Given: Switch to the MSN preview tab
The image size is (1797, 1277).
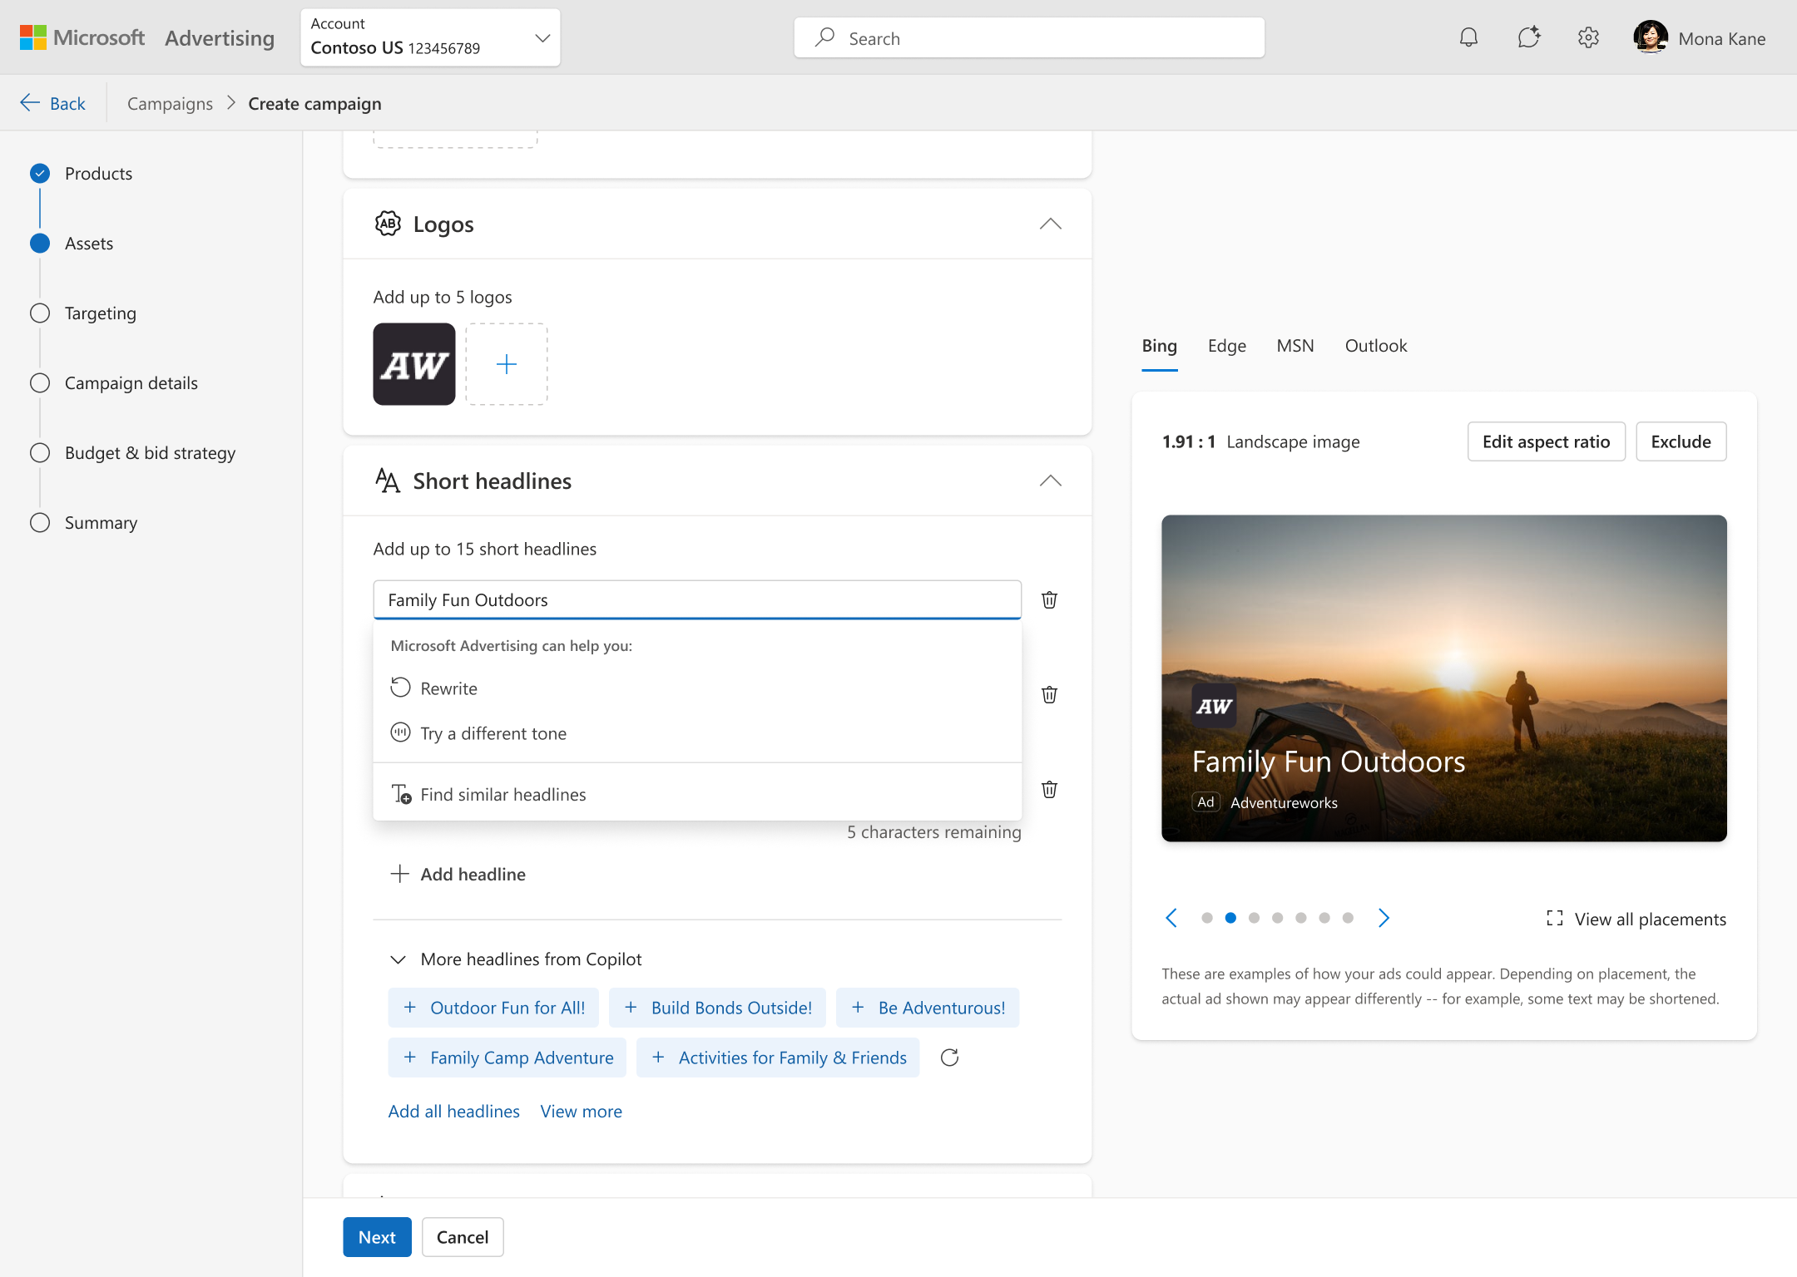Looking at the screenshot, I should 1295,346.
